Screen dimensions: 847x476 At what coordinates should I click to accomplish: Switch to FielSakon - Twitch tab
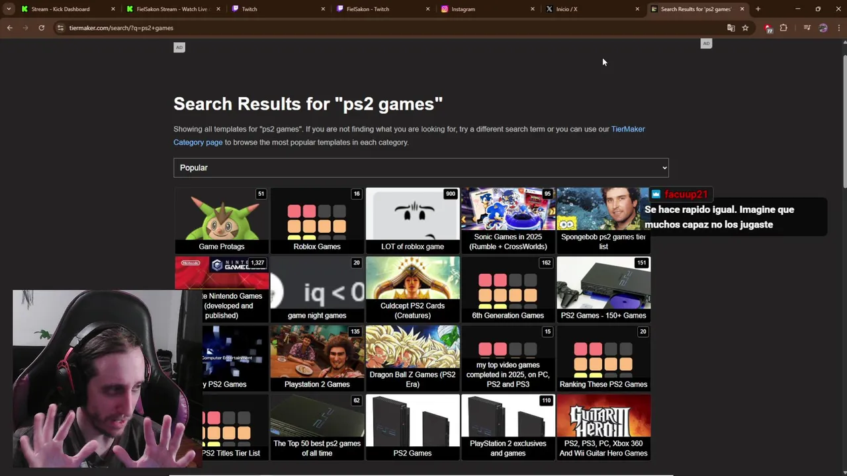pos(382,9)
